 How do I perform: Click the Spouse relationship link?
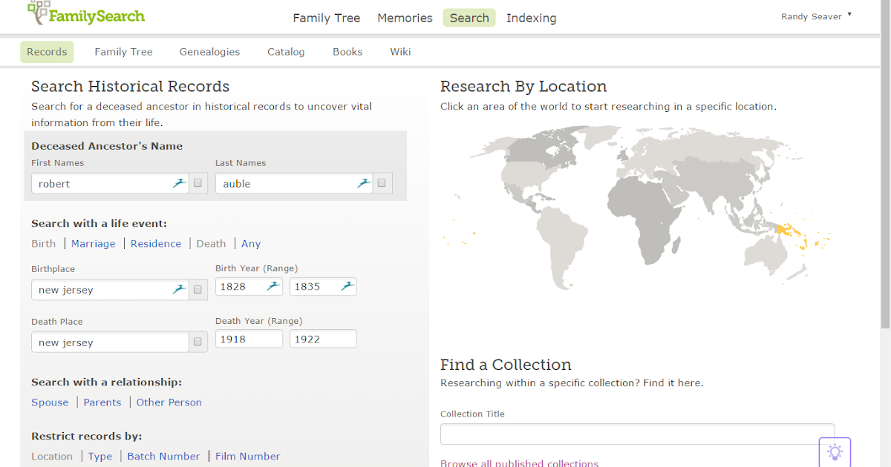[x=50, y=402]
